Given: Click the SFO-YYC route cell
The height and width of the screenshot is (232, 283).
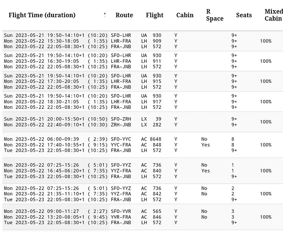Looking at the screenshot, I should point(123,139).
